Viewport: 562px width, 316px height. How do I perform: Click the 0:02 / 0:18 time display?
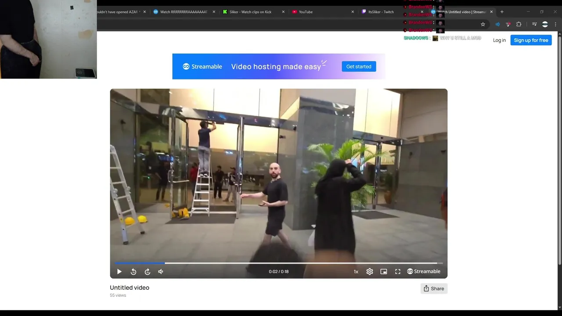(279, 272)
